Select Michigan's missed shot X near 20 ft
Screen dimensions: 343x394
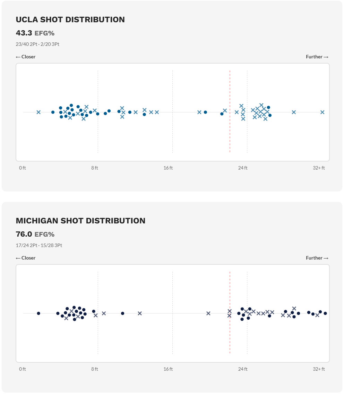pos(208,313)
